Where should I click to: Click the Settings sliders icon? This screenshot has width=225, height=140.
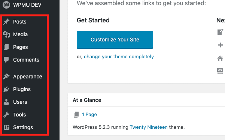[6, 127]
